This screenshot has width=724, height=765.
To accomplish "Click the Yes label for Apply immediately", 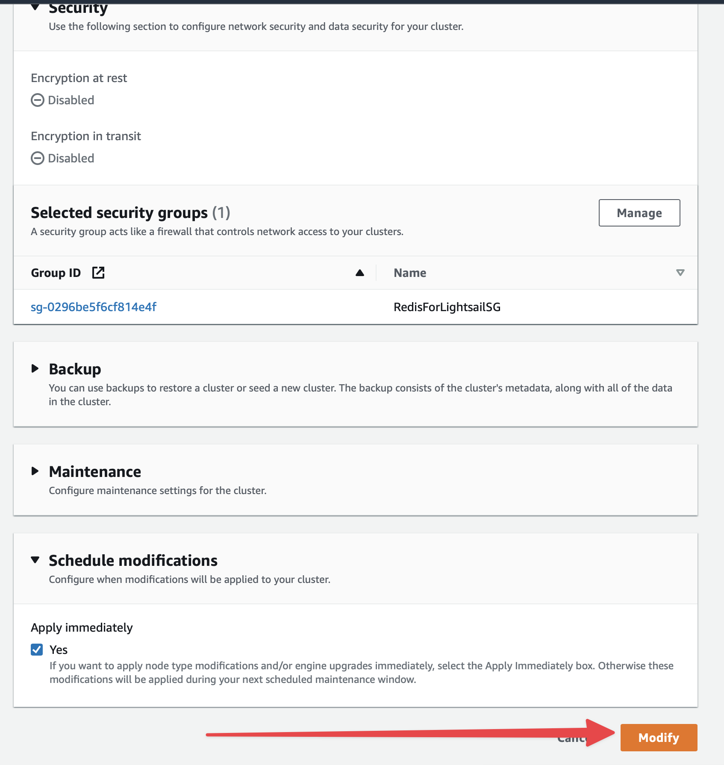I will coord(59,650).
